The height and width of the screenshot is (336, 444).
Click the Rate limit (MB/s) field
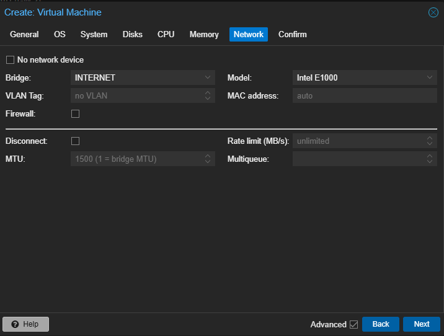point(358,141)
